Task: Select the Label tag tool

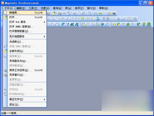Action: 72,19
